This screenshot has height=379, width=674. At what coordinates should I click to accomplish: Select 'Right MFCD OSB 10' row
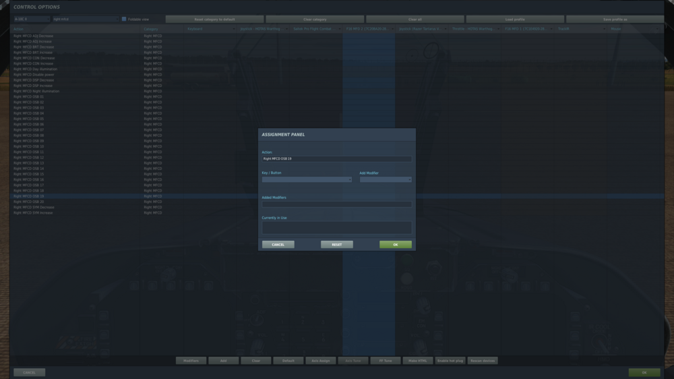coord(337,146)
